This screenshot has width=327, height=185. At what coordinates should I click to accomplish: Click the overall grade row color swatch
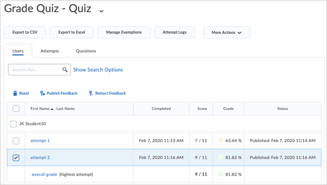(x=221, y=174)
